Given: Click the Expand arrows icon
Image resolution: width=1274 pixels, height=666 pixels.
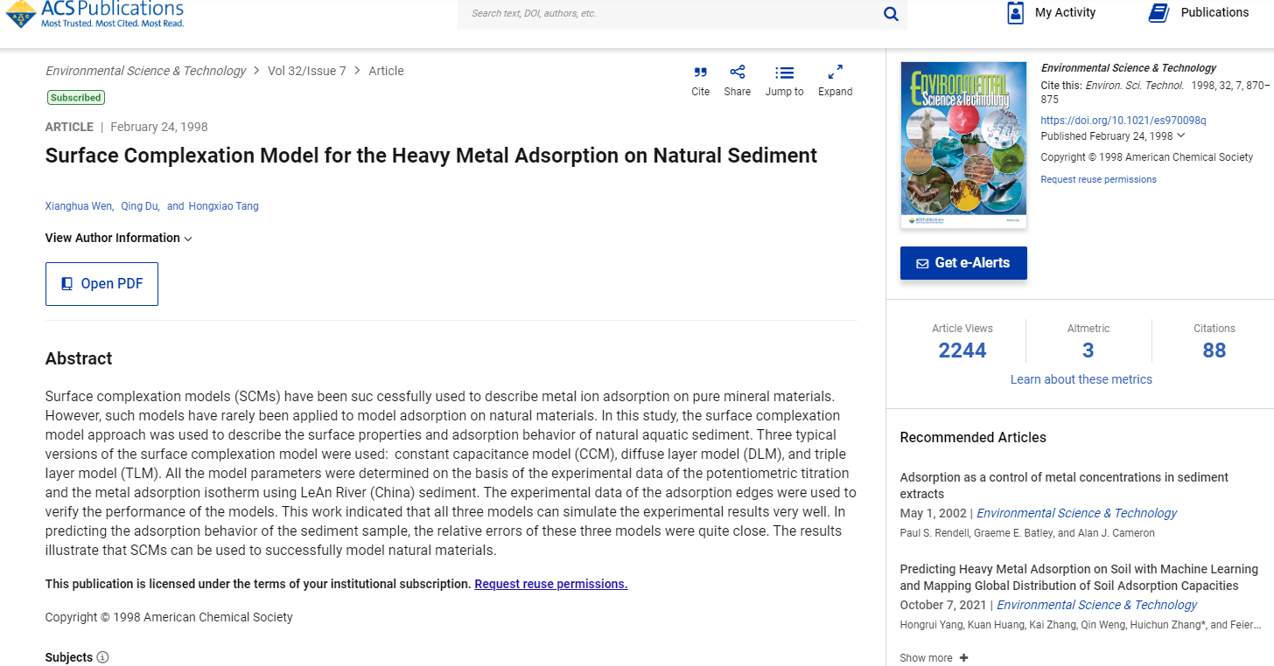Looking at the screenshot, I should point(835,73).
